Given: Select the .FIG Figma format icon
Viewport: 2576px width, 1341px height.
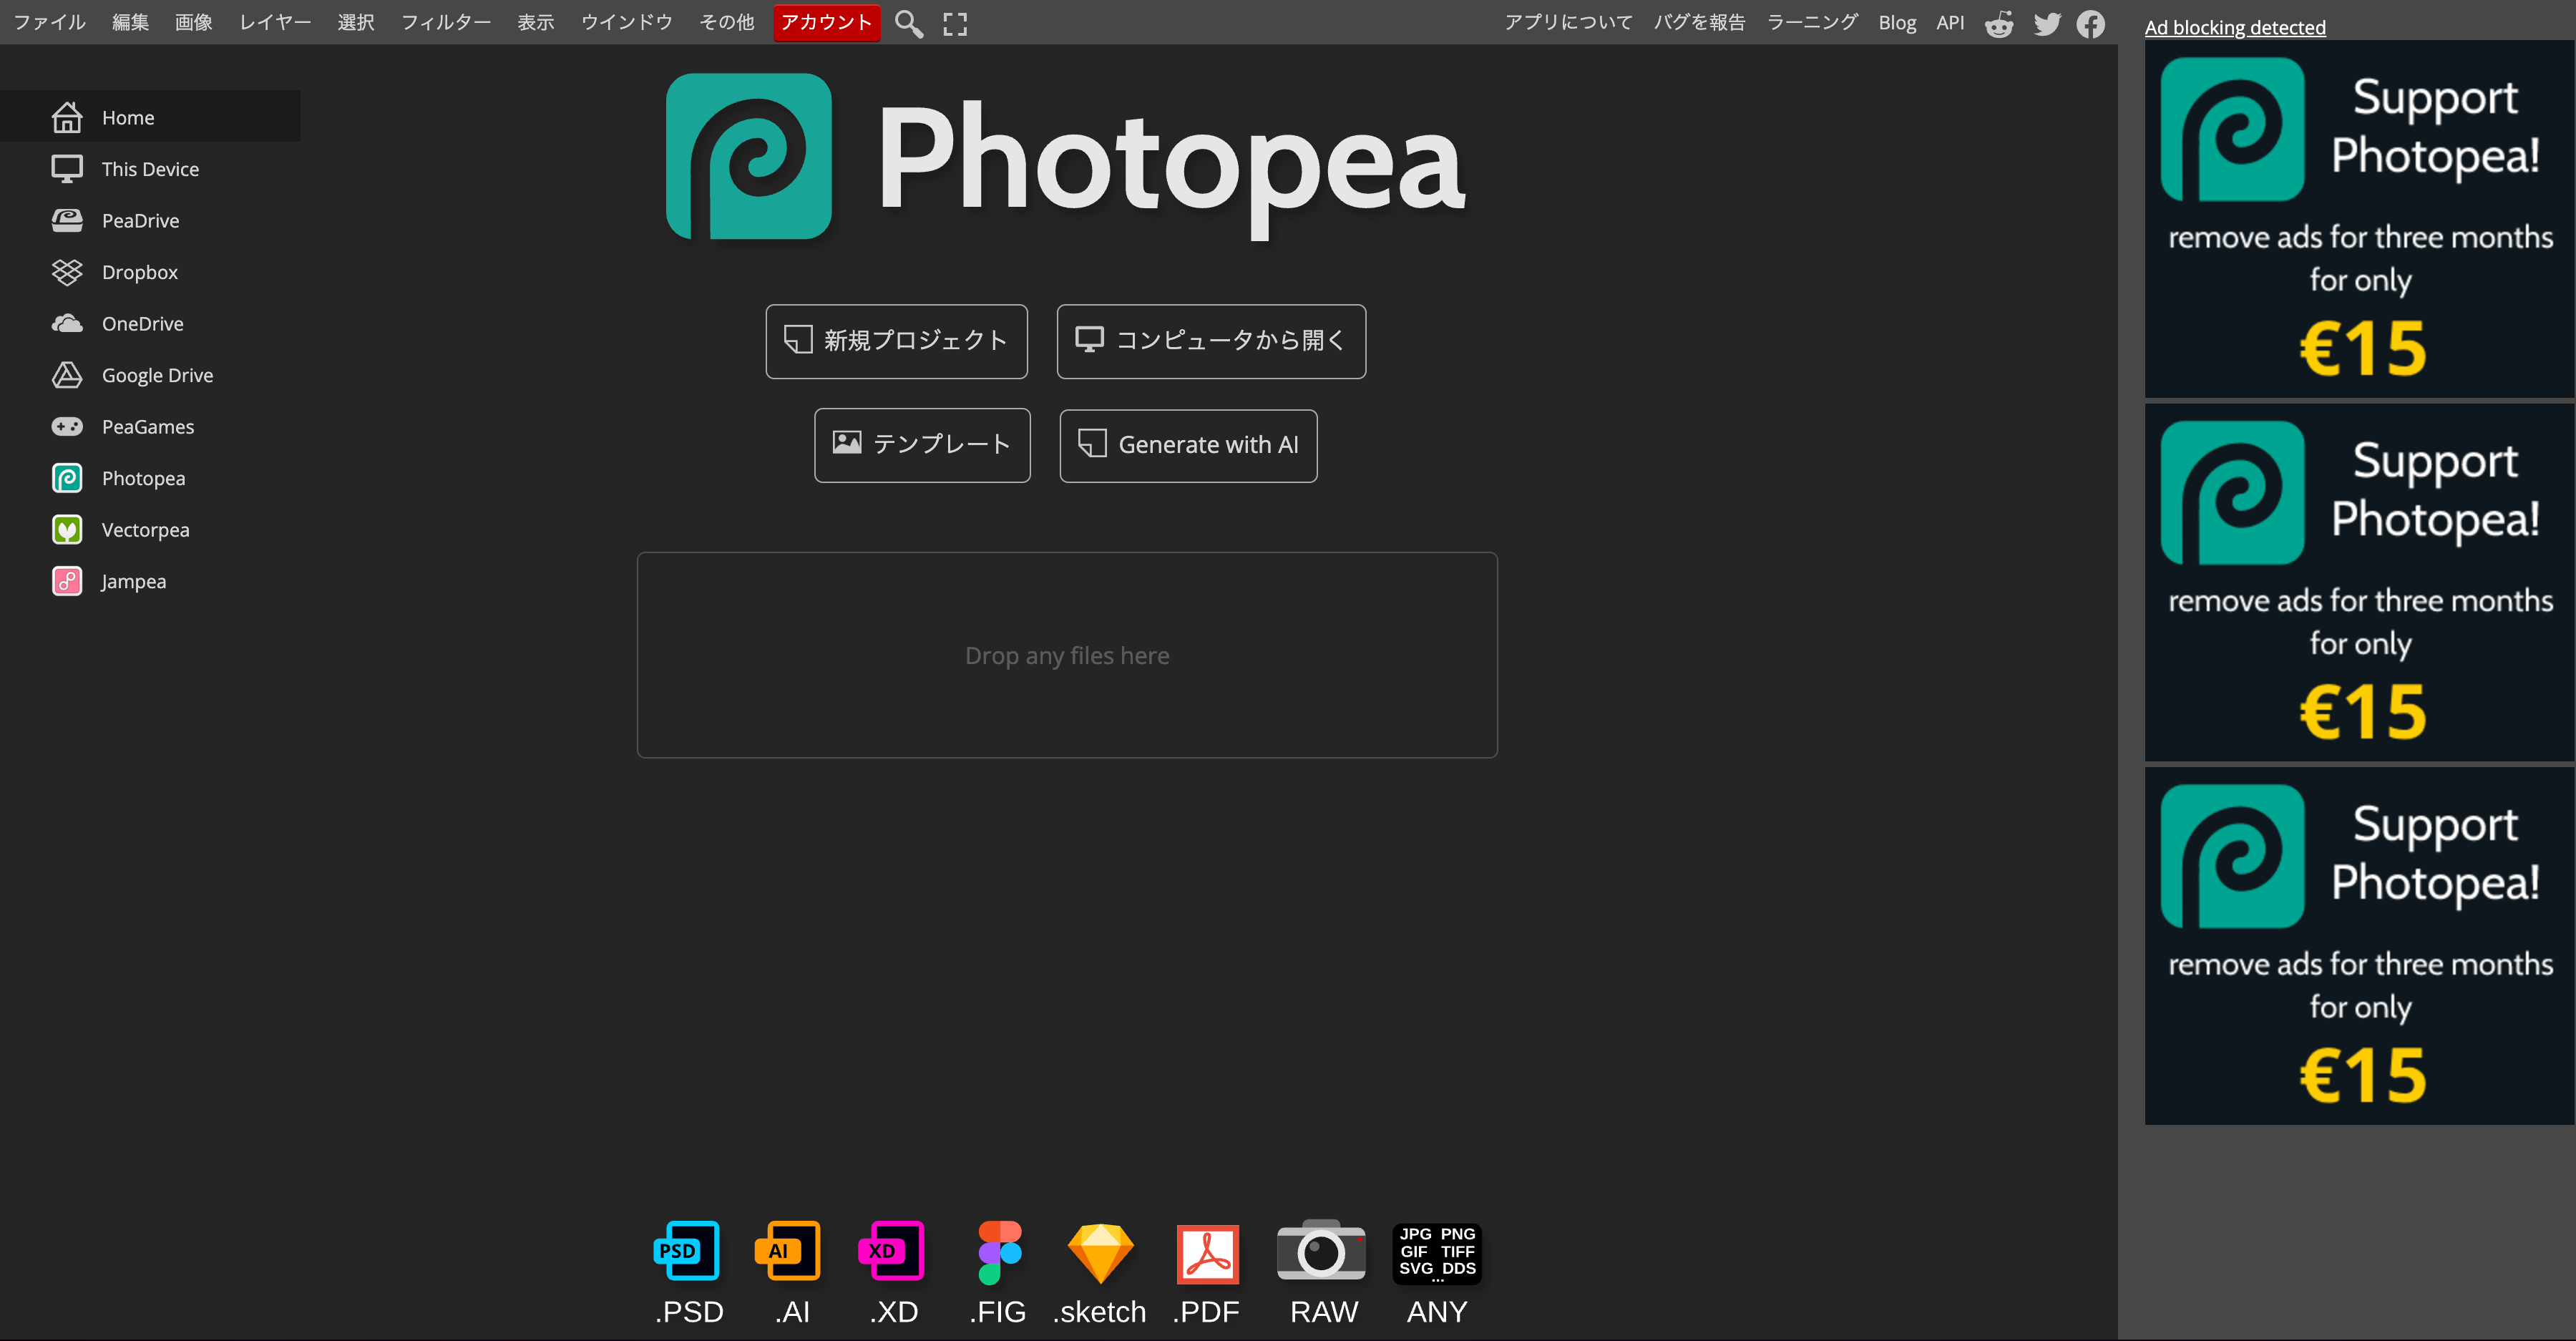Looking at the screenshot, I should coord(998,1252).
